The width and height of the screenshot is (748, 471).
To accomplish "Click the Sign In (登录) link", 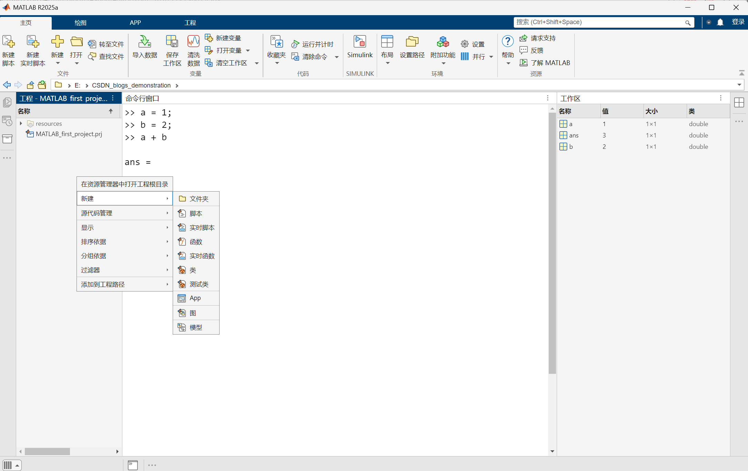I will [x=738, y=22].
